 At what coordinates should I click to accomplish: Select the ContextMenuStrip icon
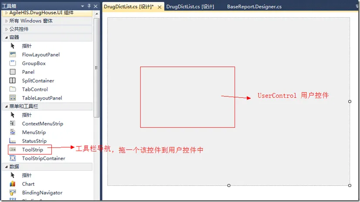point(13,123)
